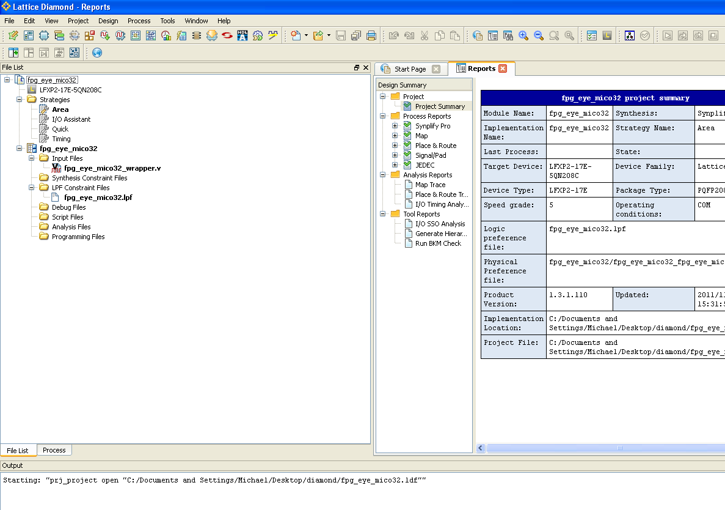Select the Timing strategy
Screen dimensions: 725x510
pos(61,139)
